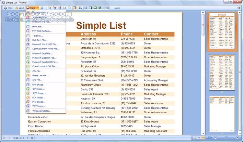The image size is (243, 142).
Task: Go to next page arrow
Action: (28, 138)
